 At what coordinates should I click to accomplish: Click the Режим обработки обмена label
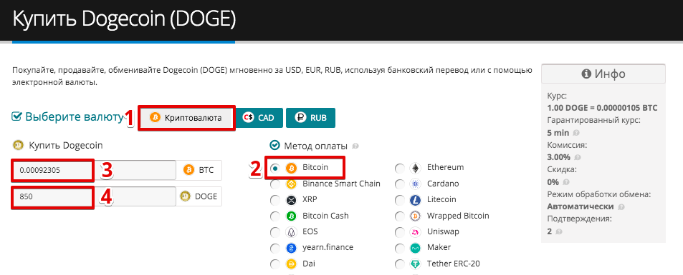pos(598,194)
